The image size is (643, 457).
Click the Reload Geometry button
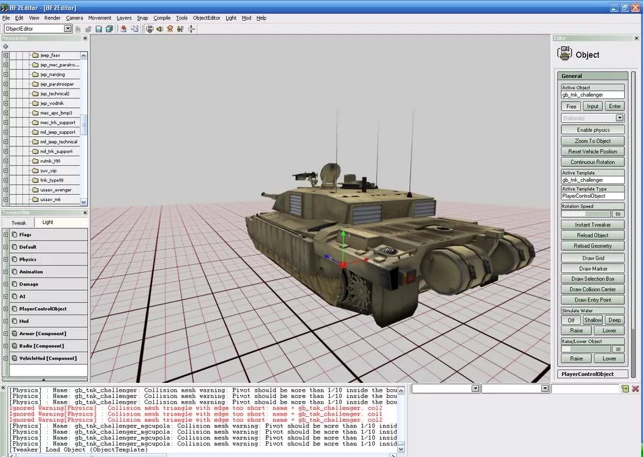coord(593,246)
